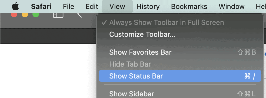Click the red close window button
Viewport: 266px width, 98px height.
click(x=14, y=15)
